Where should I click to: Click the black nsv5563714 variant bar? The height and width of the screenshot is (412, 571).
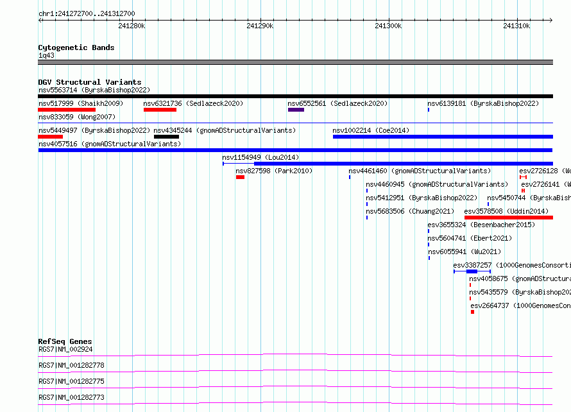295,96
